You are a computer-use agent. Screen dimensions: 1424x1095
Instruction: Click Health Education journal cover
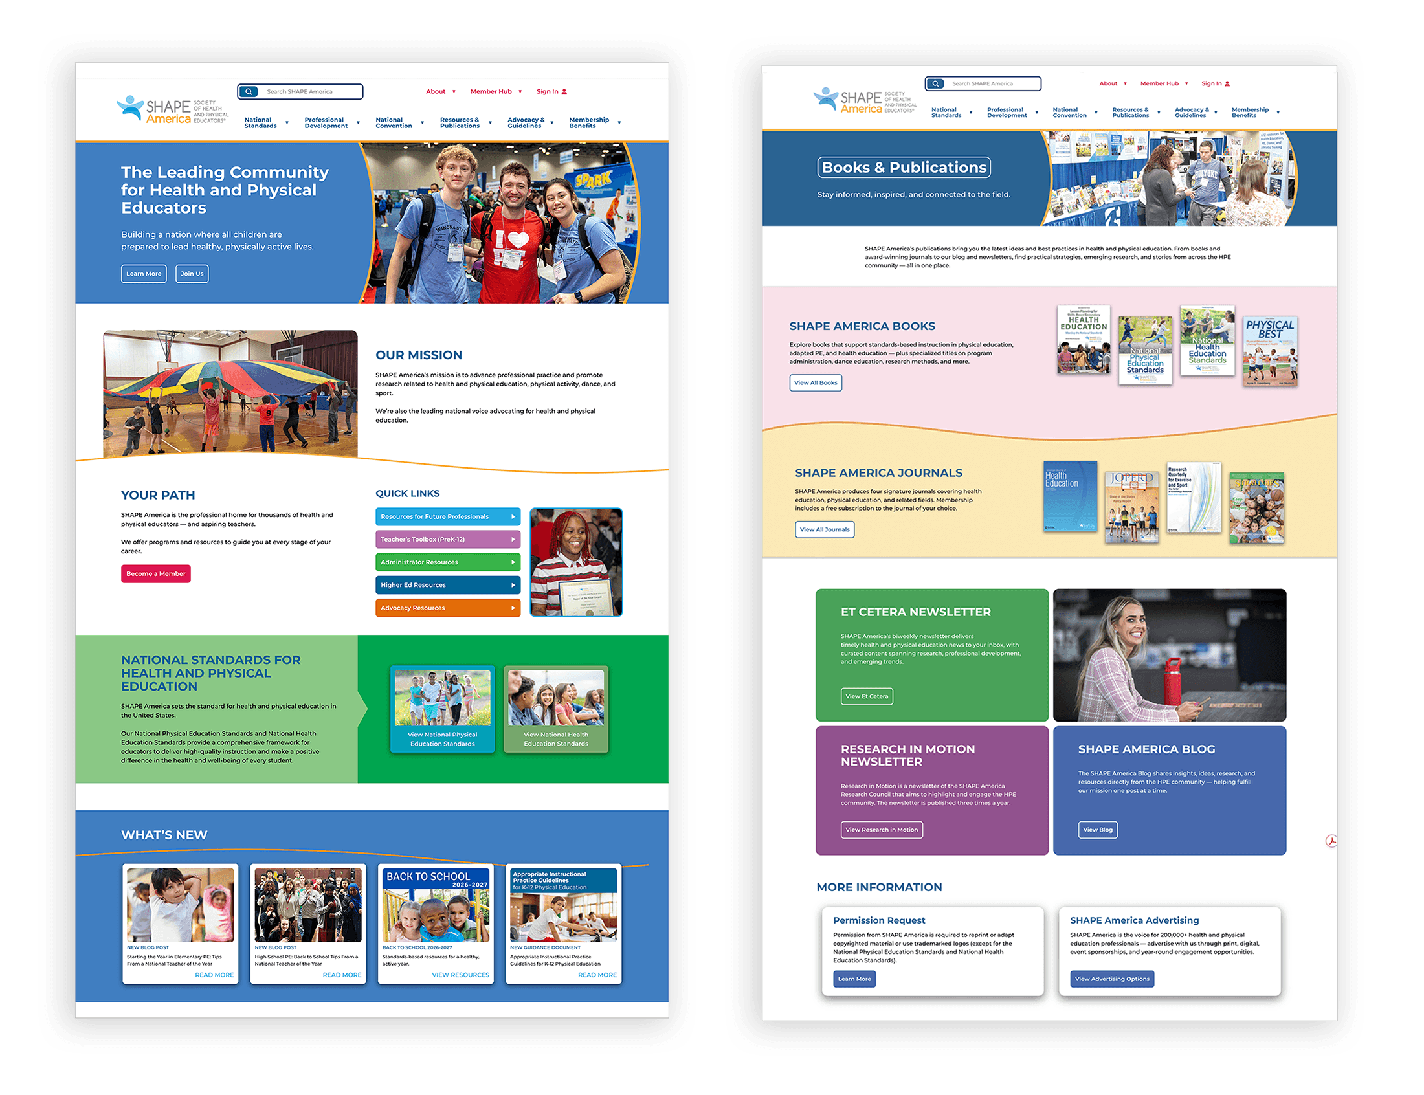(1070, 496)
